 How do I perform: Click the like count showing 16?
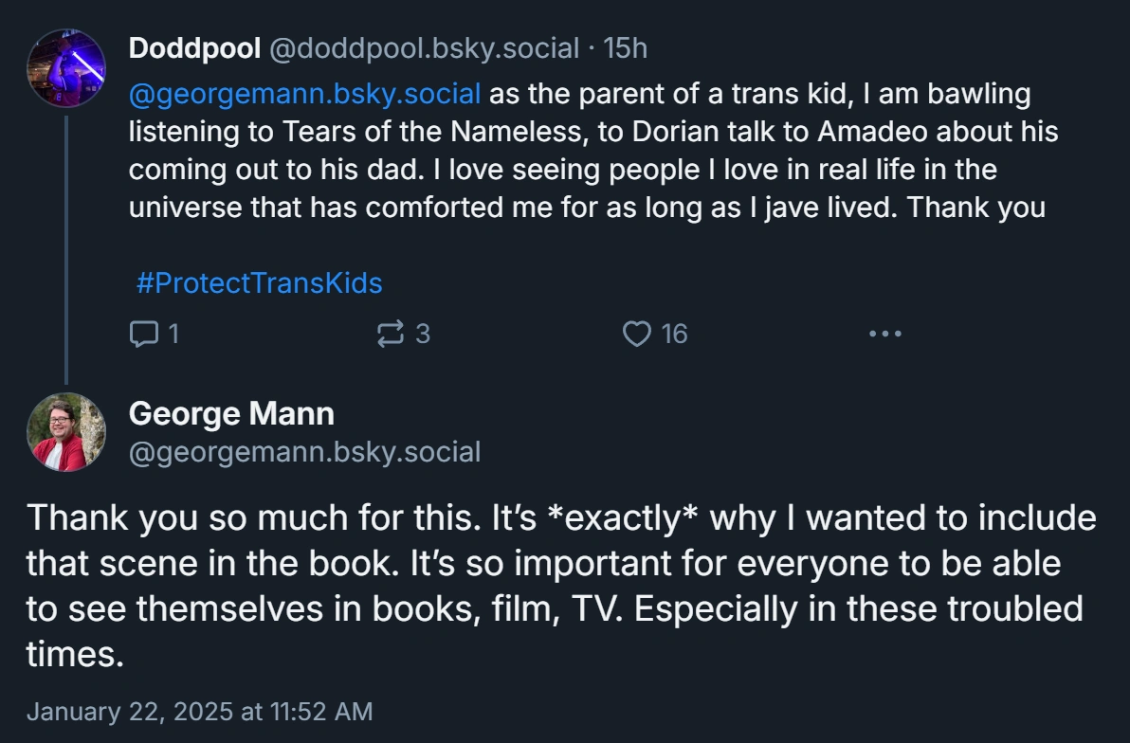pos(674,334)
